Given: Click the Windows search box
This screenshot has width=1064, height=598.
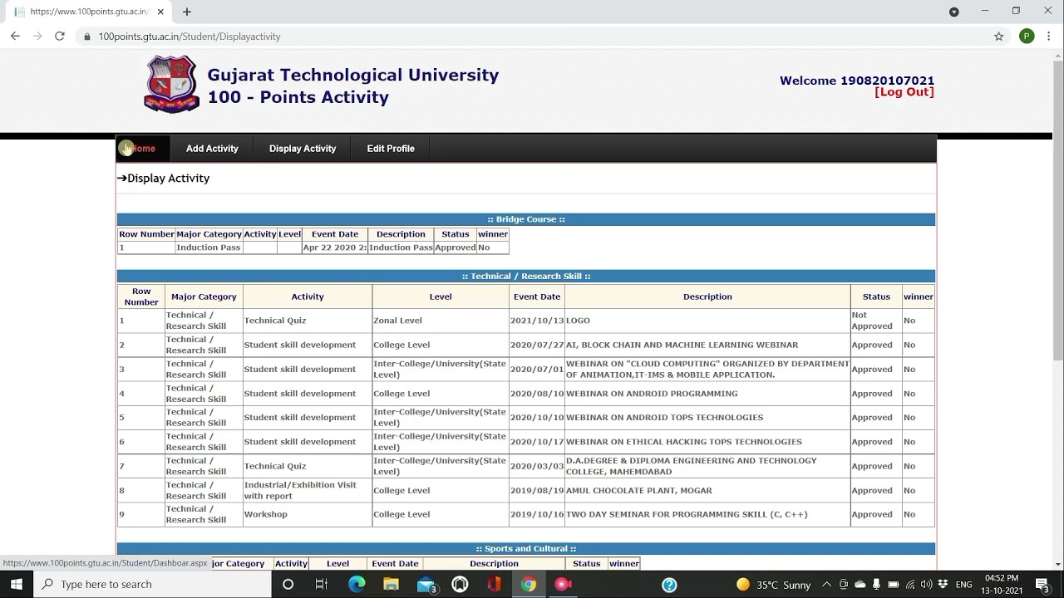Looking at the screenshot, I should point(152,584).
